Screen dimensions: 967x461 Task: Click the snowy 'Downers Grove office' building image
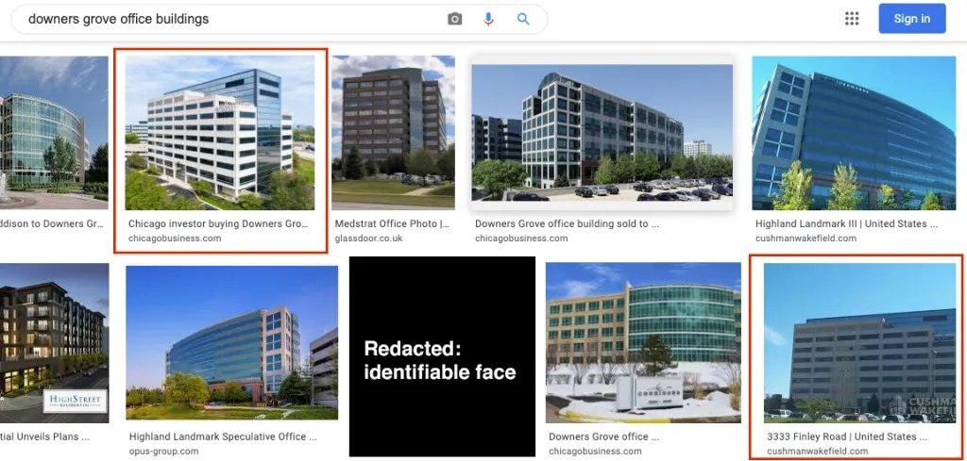pyautogui.click(x=643, y=341)
